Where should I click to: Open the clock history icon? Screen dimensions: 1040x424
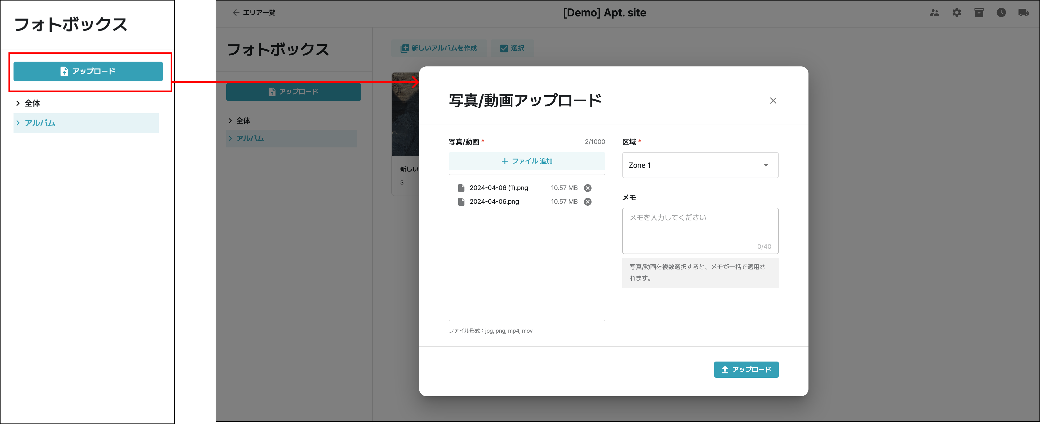[x=1001, y=12]
